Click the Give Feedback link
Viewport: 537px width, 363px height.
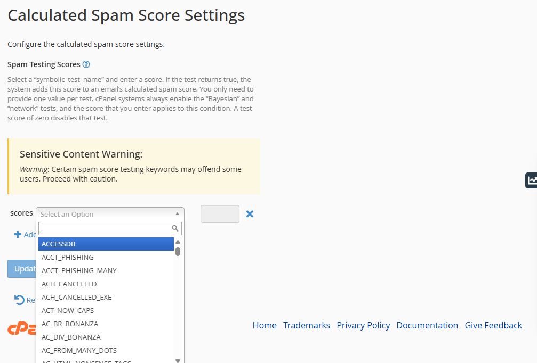tap(493, 325)
